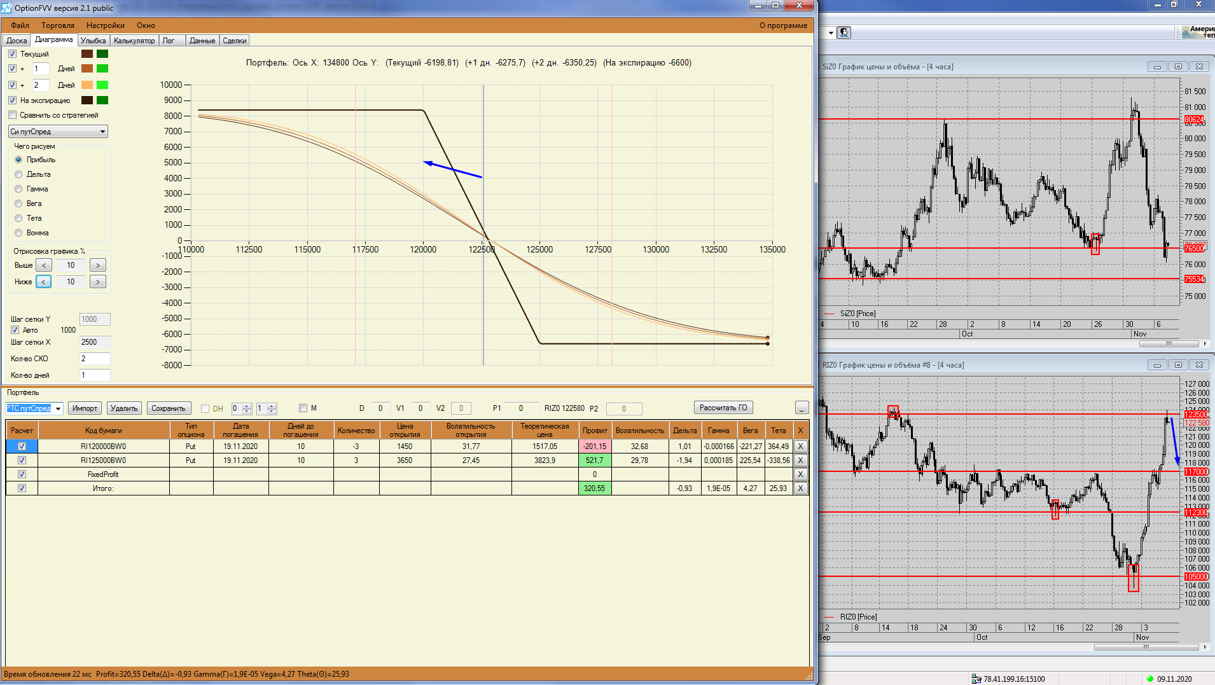Select the Дельта radio button
This screenshot has width=1215, height=685.
[x=18, y=174]
